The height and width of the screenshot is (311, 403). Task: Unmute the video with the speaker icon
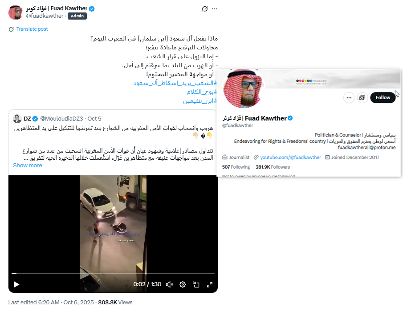click(169, 284)
